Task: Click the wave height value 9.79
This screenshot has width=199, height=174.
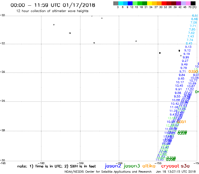Action: [183, 68]
